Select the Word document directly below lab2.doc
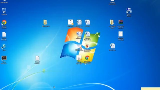This screenshot has height=90, width=160. point(87,34)
